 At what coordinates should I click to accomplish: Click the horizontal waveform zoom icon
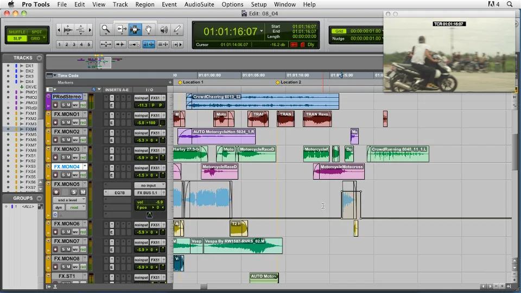click(x=68, y=30)
